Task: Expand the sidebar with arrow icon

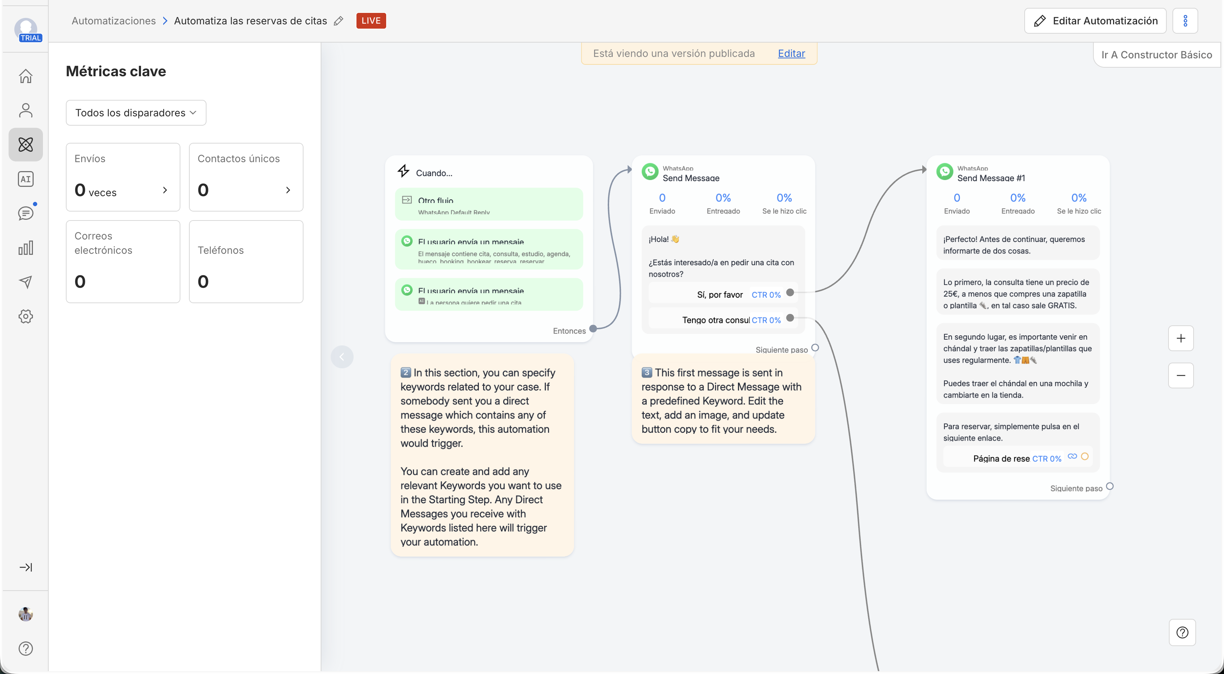Action: coord(26,567)
